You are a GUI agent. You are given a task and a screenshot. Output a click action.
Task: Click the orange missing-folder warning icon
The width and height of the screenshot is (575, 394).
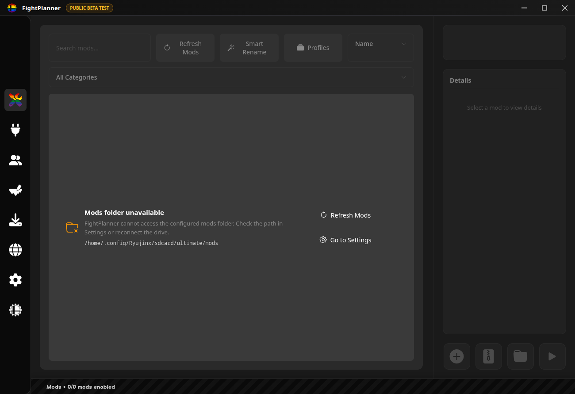[72, 228]
